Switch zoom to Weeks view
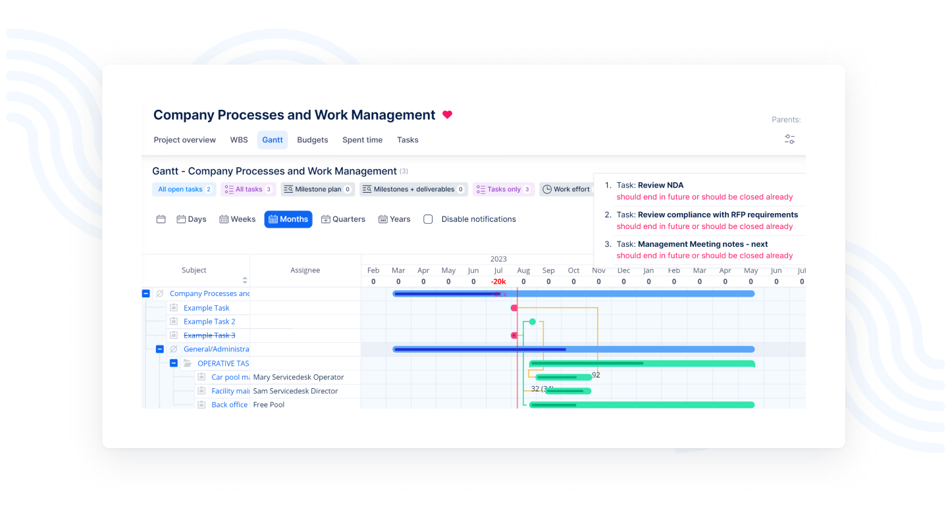 tap(237, 219)
